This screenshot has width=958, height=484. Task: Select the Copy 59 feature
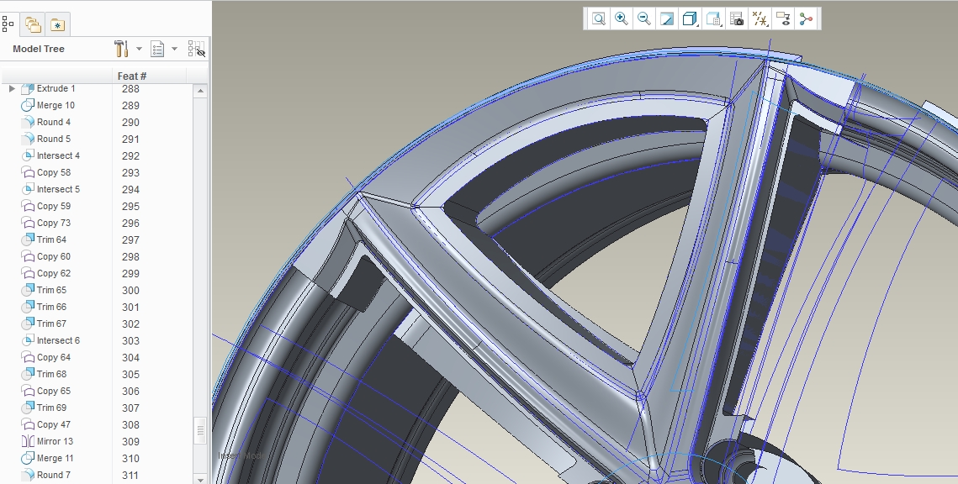coord(54,206)
